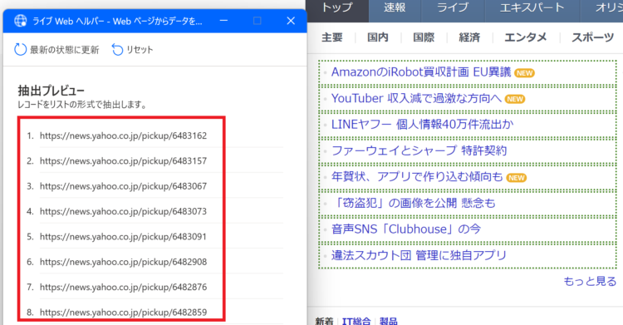Screen dimensions: 623x325
Task: Click the 抽出プレビュー heading
Action: pyautogui.click(x=51, y=91)
